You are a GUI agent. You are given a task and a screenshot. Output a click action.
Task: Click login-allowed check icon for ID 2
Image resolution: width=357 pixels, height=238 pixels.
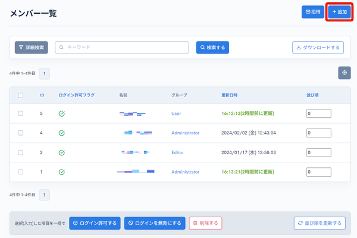click(62, 152)
